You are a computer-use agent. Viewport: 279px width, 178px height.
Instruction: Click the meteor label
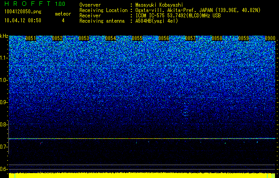click(63, 14)
